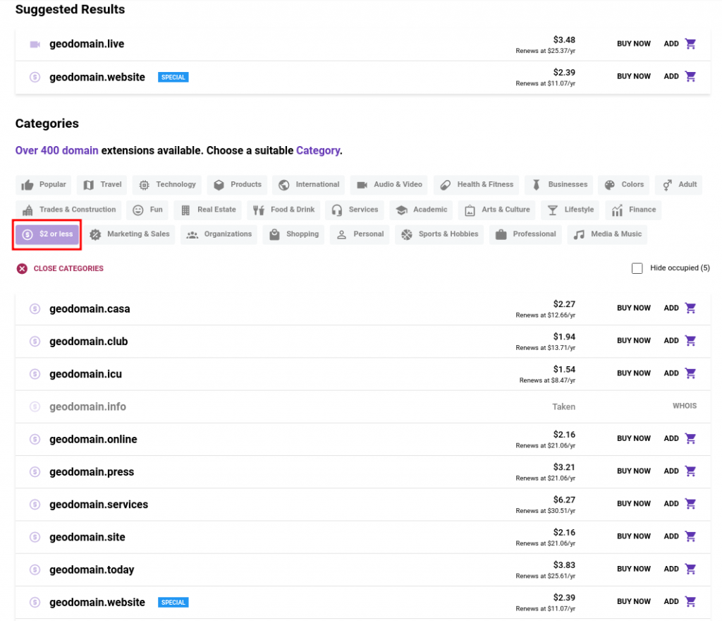Select the Fun category
The width and height of the screenshot is (722, 621).
tap(147, 210)
